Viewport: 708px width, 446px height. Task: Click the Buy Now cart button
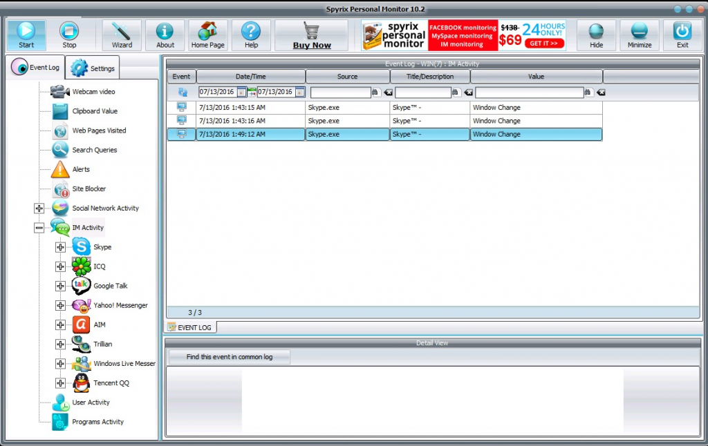pos(312,35)
